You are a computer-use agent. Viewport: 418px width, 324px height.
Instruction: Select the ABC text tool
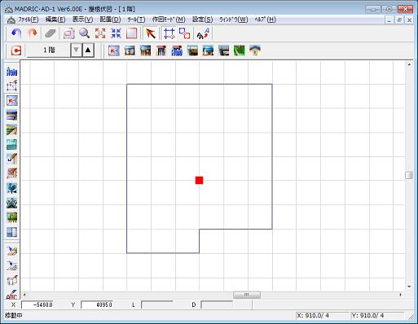click(x=11, y=295)
